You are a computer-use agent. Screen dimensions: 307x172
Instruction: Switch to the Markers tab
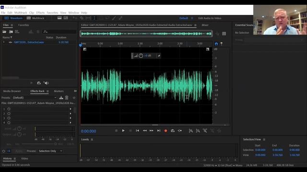(x=59, y=91)
